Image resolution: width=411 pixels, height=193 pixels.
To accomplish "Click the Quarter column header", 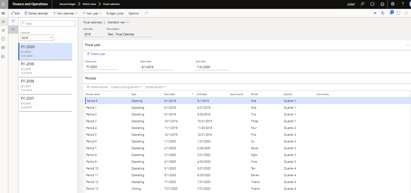I will (x=288, y=94).
